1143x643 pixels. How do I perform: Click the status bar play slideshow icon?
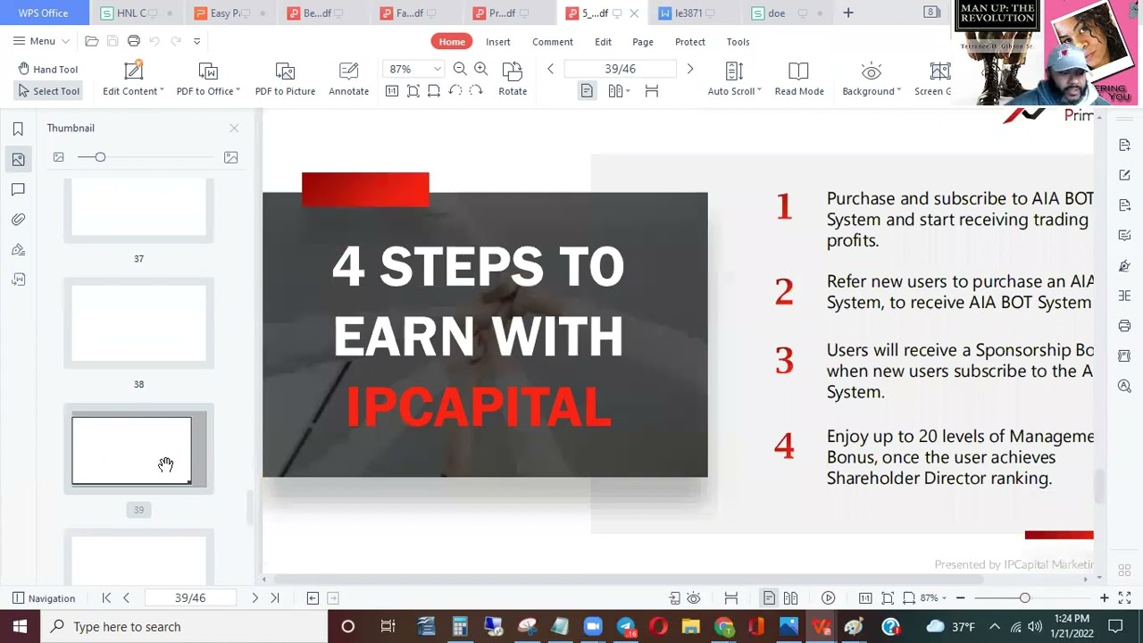click(x=828, y=598)
